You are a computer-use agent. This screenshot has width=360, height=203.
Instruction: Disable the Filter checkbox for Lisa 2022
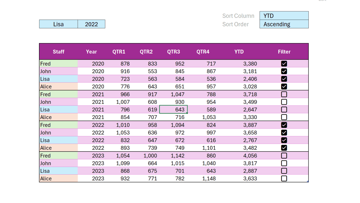[x=284, y=140]
